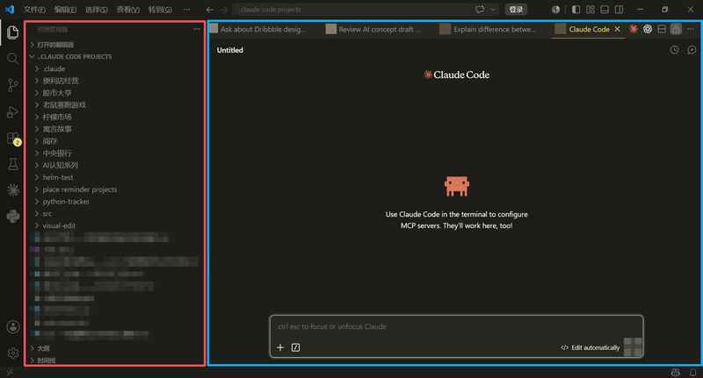Open the overflow ellipsis in menu bar
The height and width of the screenshot is (378, 703).
[186, 10]
